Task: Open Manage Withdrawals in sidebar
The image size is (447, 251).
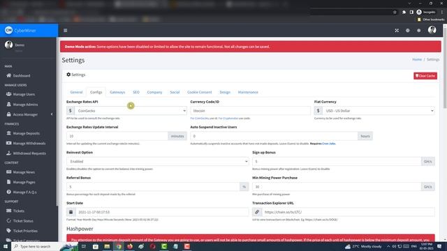Action: [x=26, y=143]
